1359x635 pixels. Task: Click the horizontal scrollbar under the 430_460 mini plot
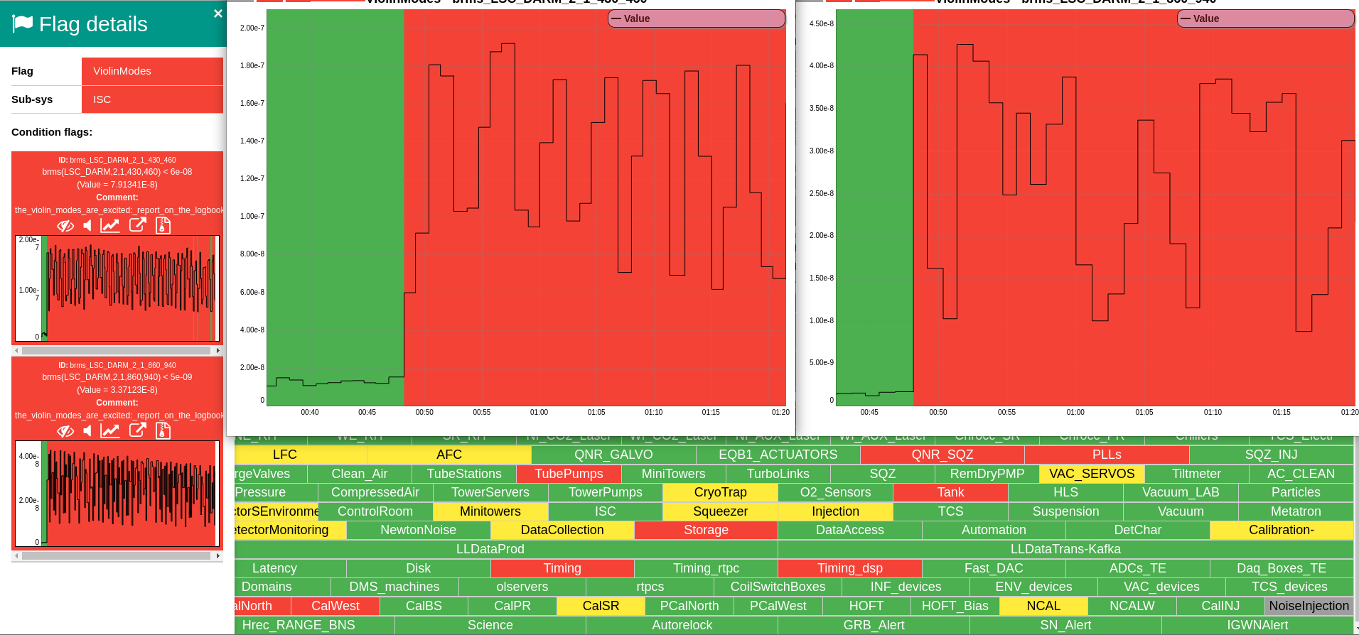click(x=116, y=350)
